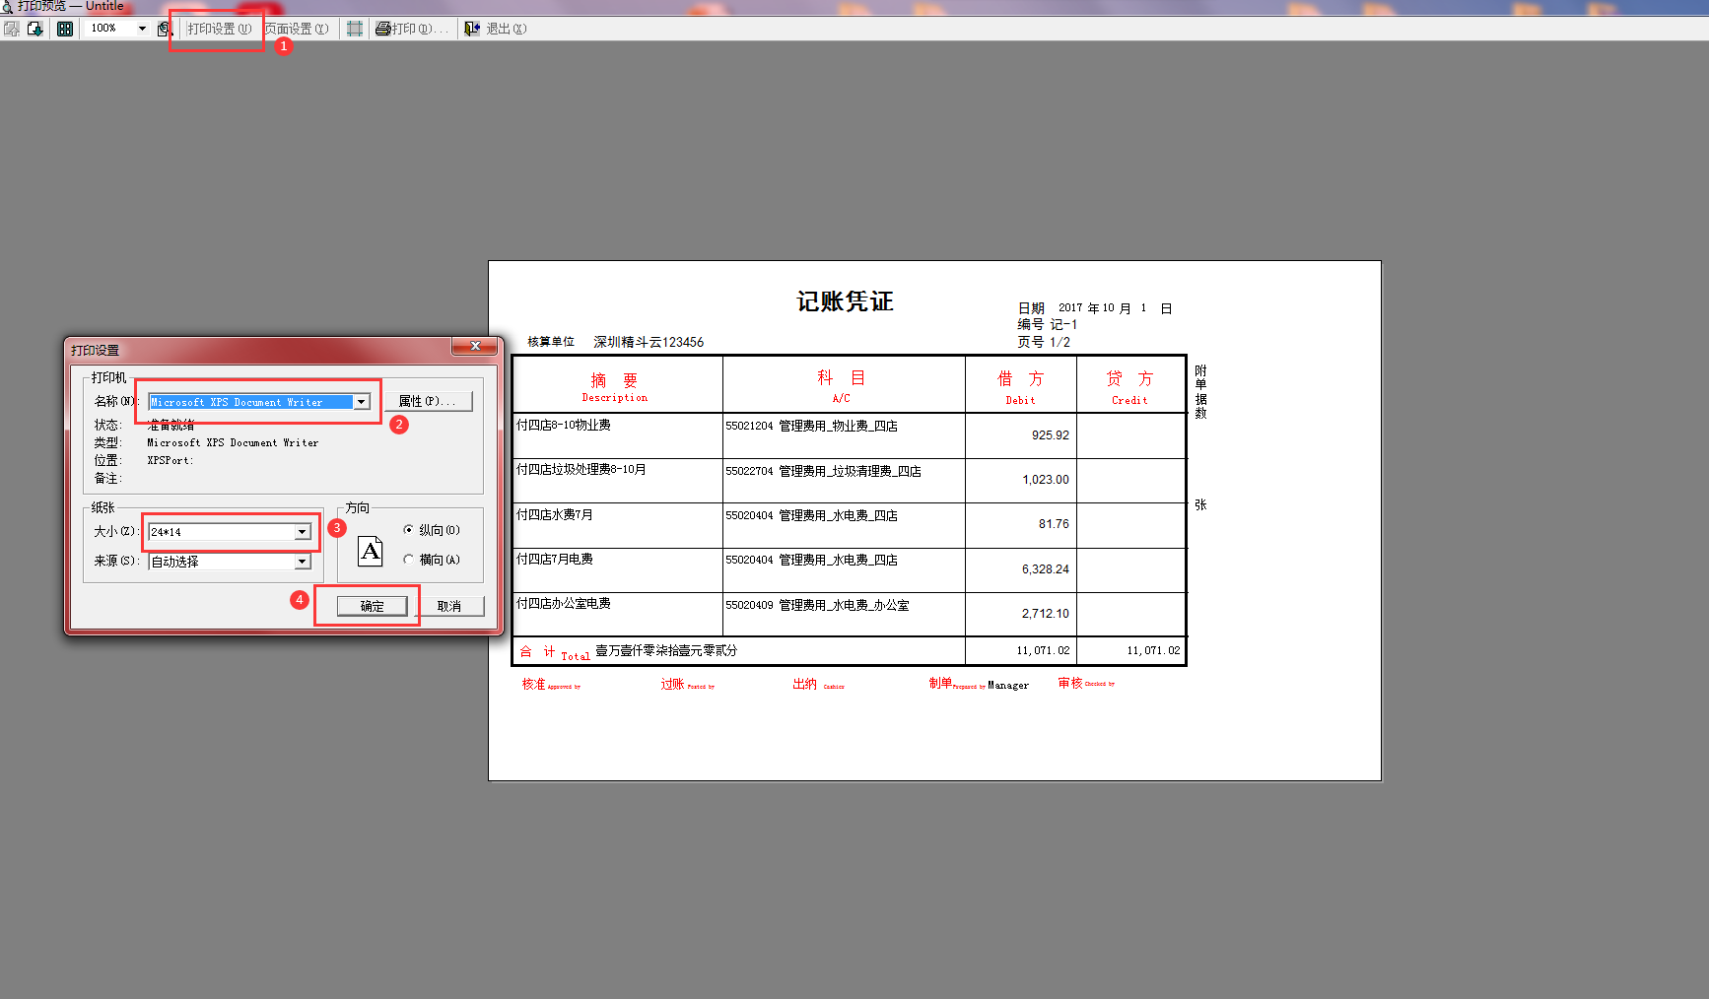Open the paper size 24*14 dropdown
Viewport: 1709px width, 999px height.
point(303,532)
